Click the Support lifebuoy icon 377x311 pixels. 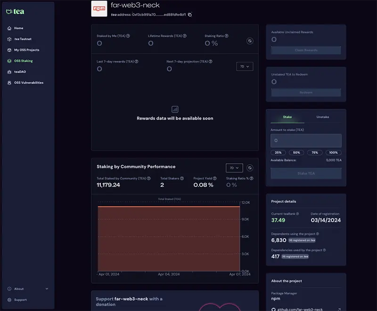9,300
